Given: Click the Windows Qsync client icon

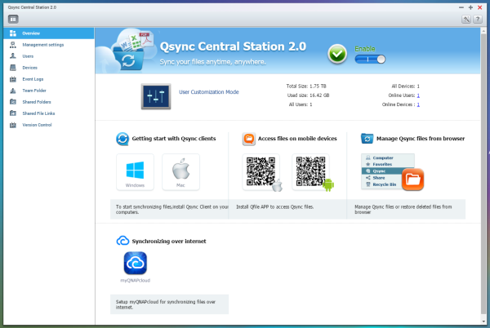Looking at the screenshot, I should tap(135, 172).
